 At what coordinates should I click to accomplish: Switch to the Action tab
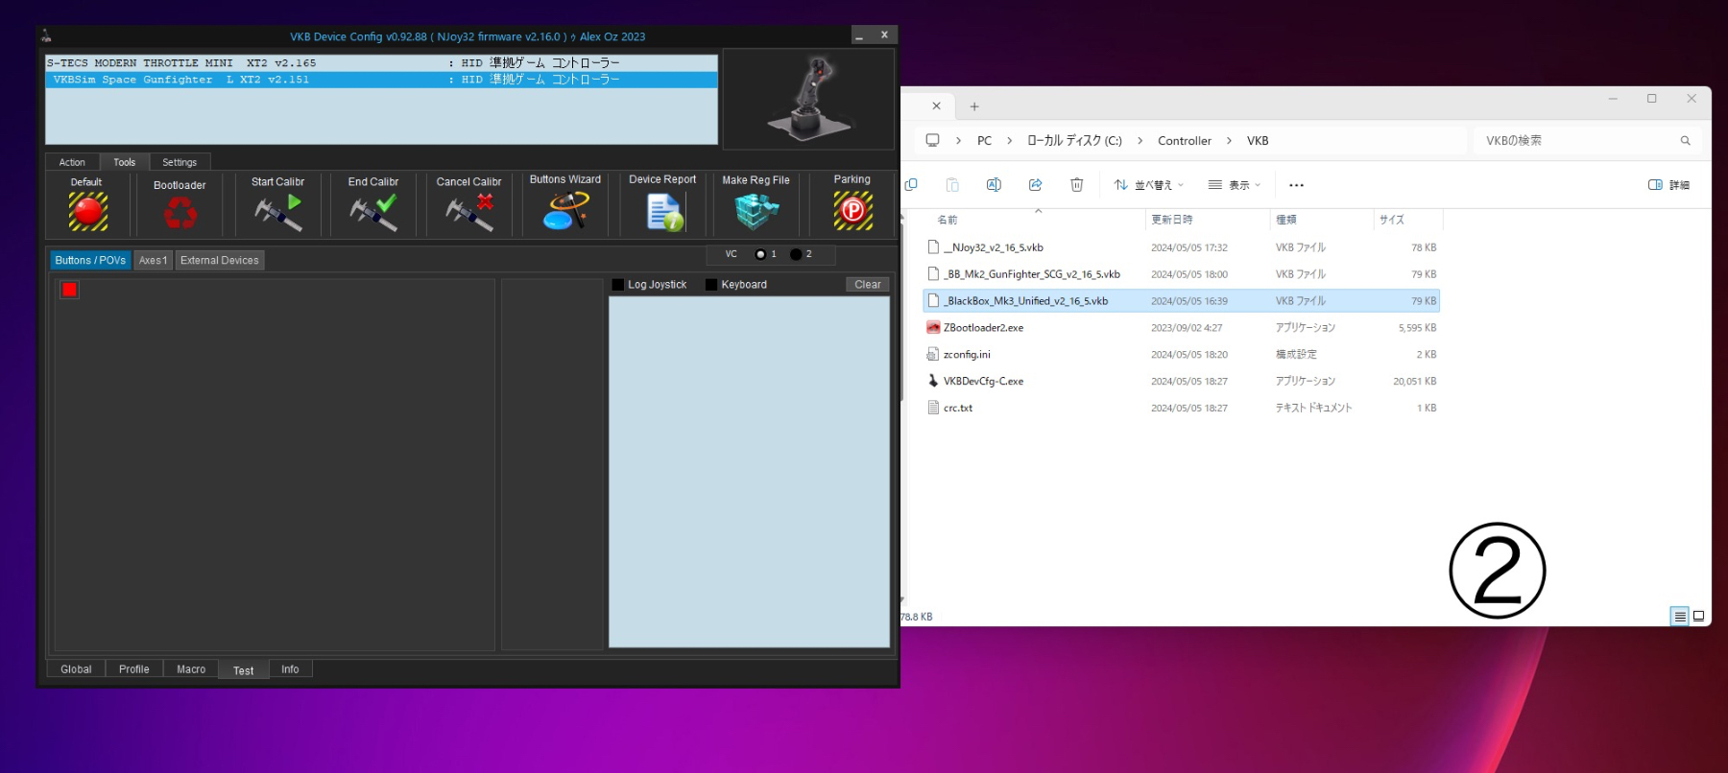pos(72,162)
